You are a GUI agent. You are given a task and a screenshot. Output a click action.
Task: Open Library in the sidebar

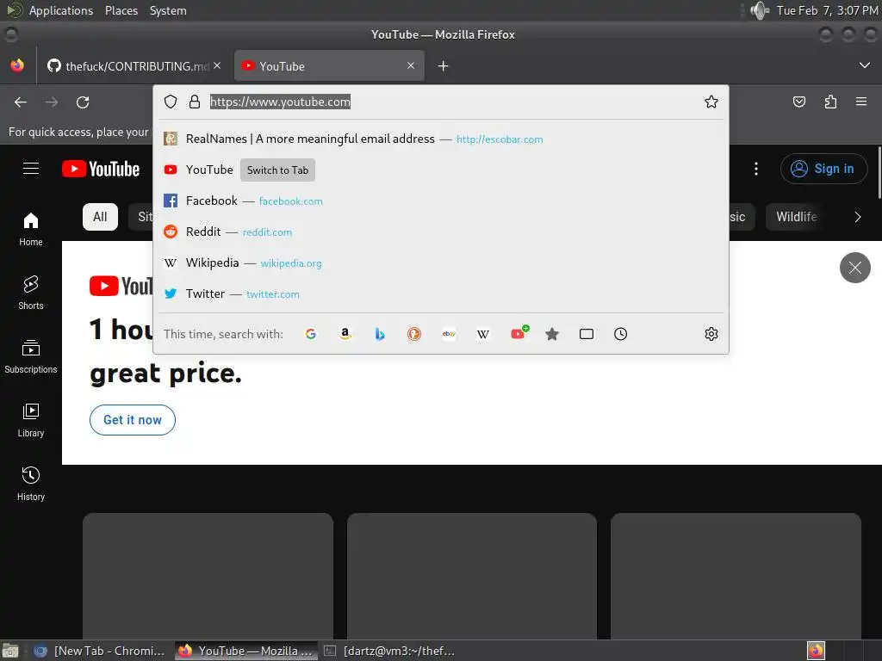31,420
